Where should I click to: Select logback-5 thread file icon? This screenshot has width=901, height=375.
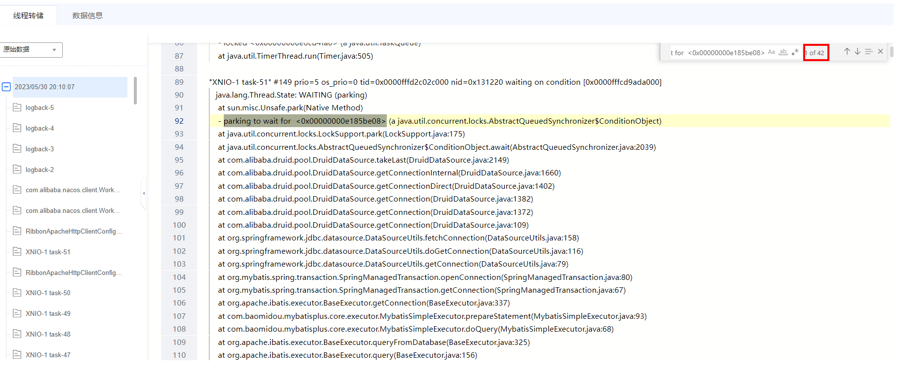(17, 107)
